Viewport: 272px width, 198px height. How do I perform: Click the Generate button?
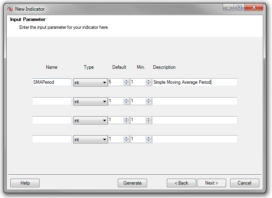[x=132, y=183]
